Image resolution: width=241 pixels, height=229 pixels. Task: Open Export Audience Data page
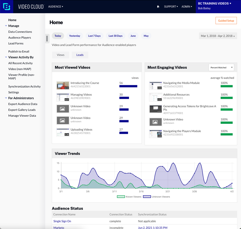click(23, 104)
